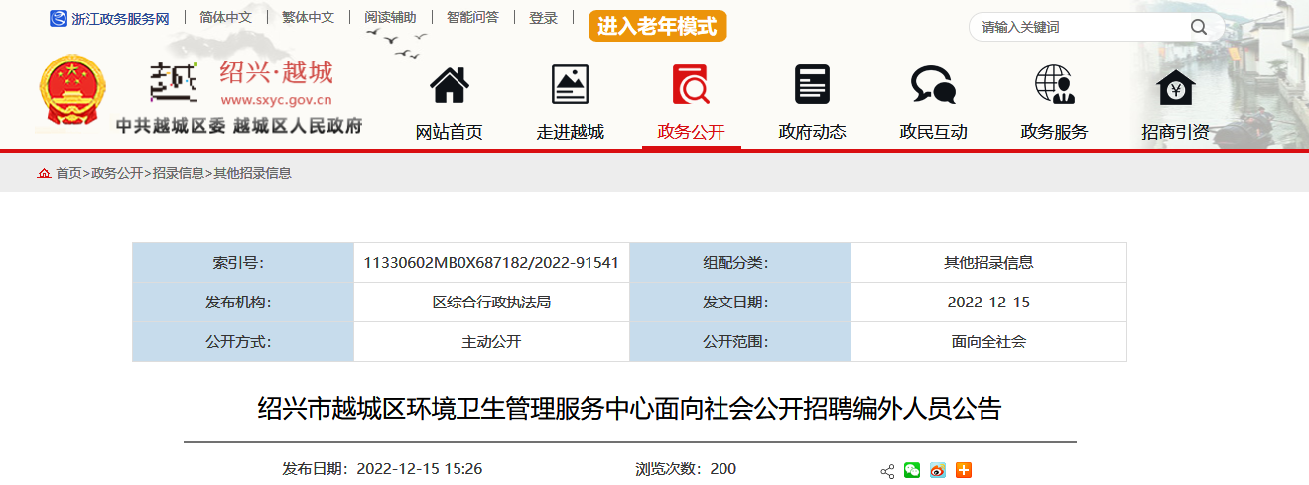Click the 公开方式 label cell
This screenshot has height=485, width=1309.
tap(243, 342)
